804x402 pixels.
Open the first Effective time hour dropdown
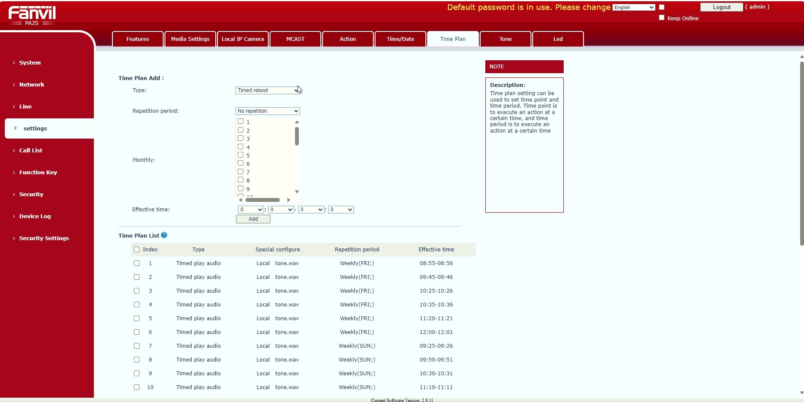point(251,210)
